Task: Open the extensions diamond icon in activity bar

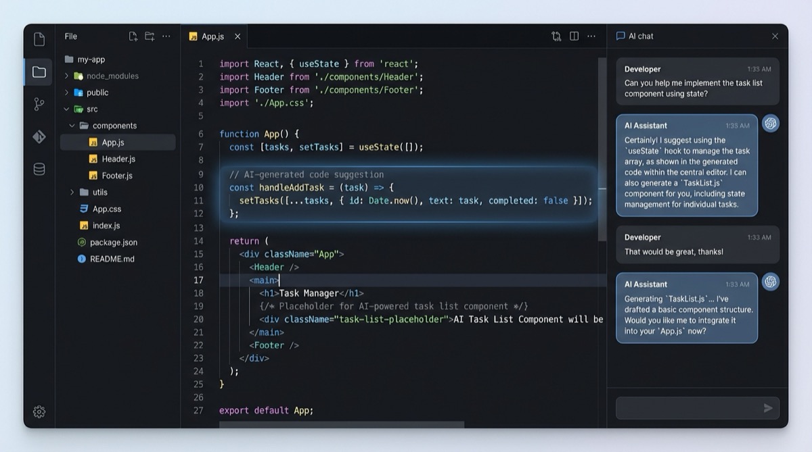Action: [x=39, y=136]
